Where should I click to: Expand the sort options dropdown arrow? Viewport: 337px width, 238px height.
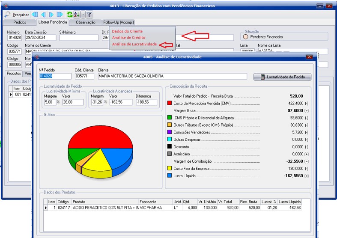point(83,15)
